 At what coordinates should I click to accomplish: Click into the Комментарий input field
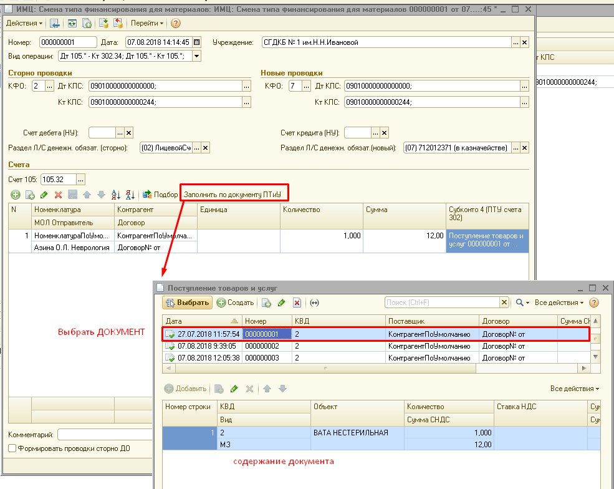105,434
